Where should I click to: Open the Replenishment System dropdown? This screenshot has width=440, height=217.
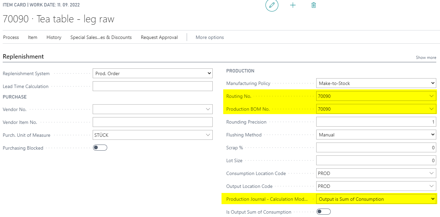point(153,73)
